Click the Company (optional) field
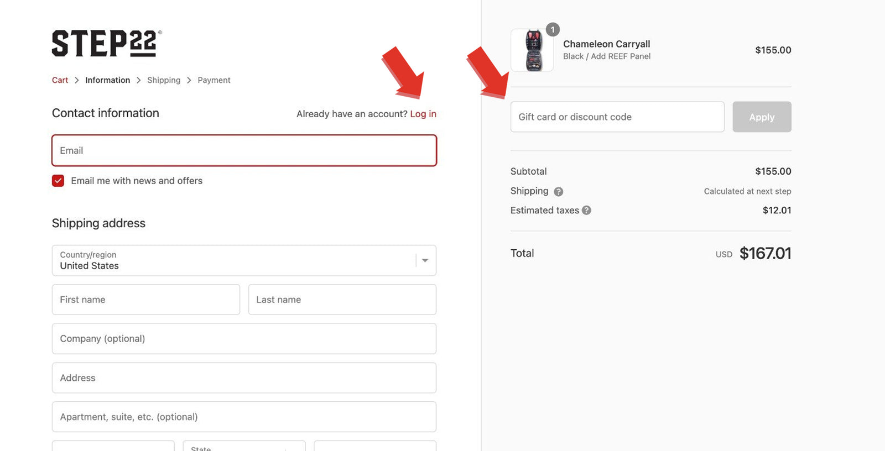This screenshot has height=451, width=885. coord(244,339)
